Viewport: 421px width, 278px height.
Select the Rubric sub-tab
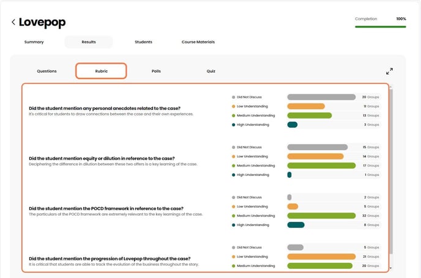101,71
